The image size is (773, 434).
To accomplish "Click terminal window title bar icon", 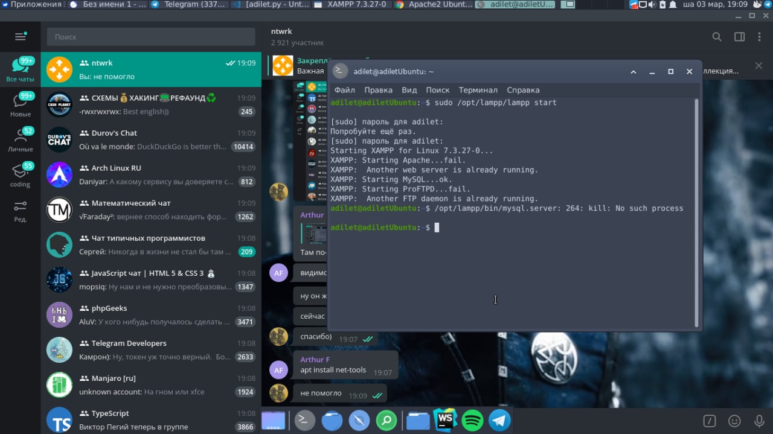I will [x=341, y=71].
